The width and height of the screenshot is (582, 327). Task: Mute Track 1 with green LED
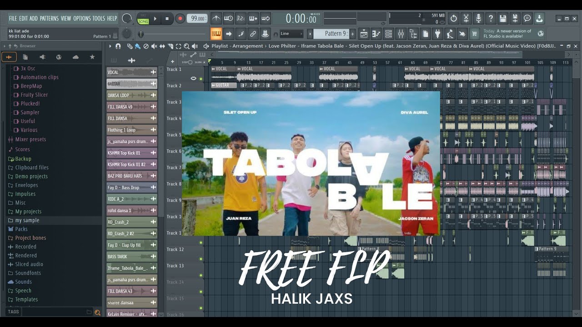[x=201, y=79]
